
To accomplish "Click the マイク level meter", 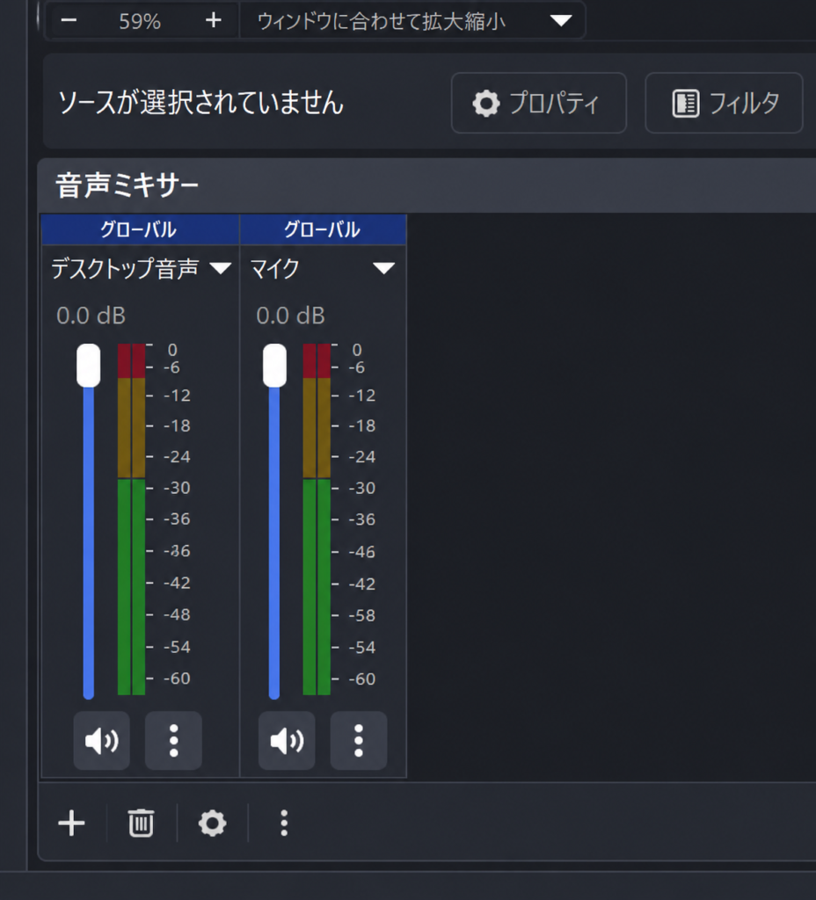I will (x=317, y=519).
